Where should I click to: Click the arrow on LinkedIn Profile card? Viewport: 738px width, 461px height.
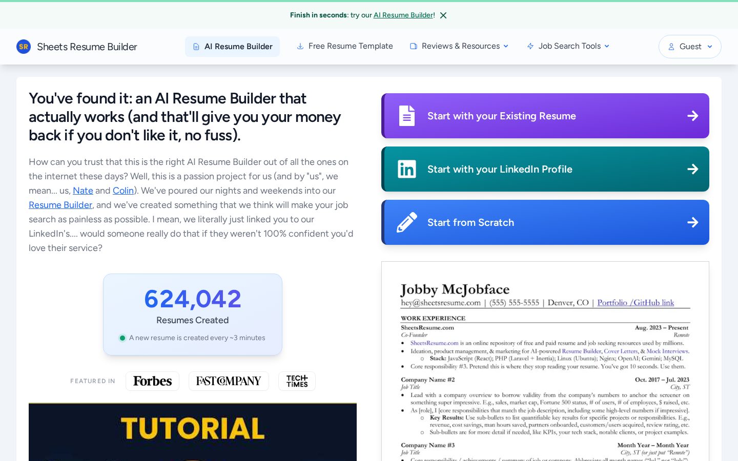tap(693, 169)
